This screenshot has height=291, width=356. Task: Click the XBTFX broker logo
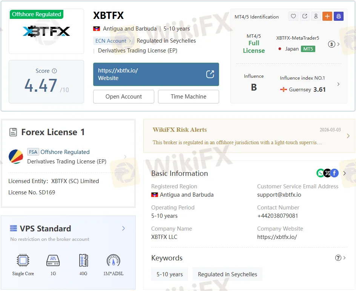point(46,31)
